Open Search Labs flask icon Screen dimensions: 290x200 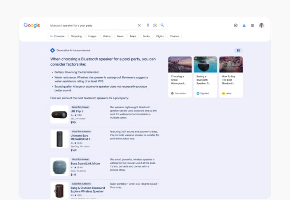[x=244, y=26]
